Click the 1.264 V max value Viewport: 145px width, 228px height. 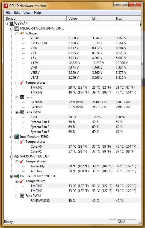(121, 43)
